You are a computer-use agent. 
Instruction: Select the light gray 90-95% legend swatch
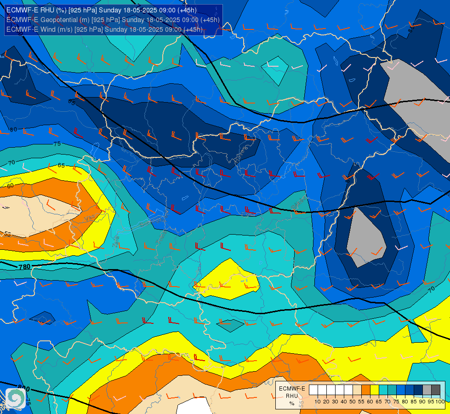click(x=427, y=390)
